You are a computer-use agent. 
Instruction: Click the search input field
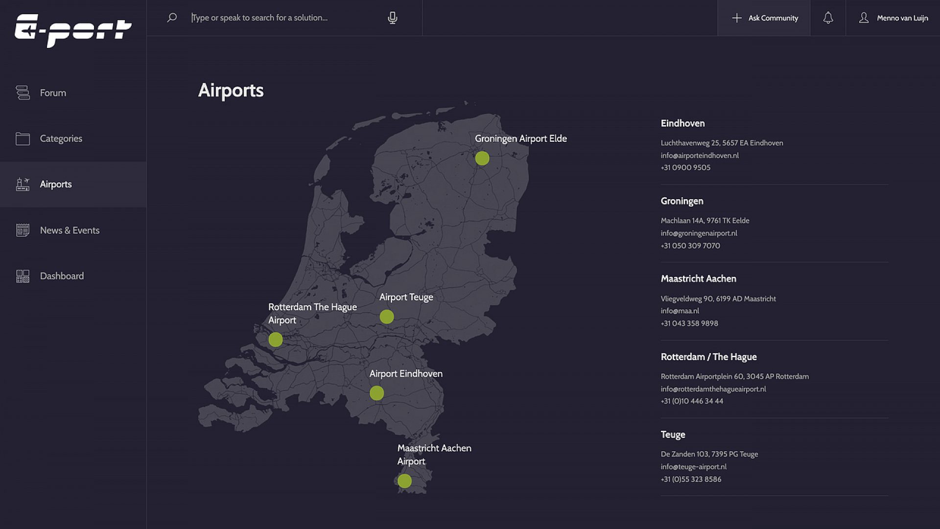click(283, 18)
